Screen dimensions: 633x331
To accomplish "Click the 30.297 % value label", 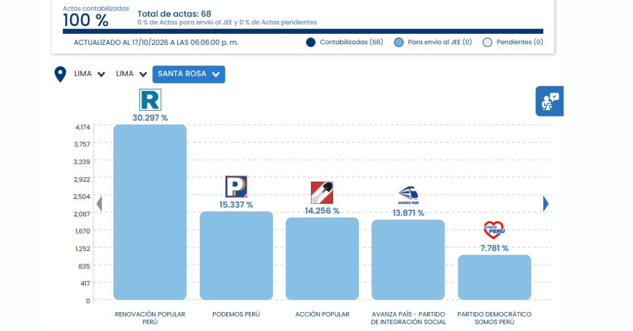I will [150, 118].
